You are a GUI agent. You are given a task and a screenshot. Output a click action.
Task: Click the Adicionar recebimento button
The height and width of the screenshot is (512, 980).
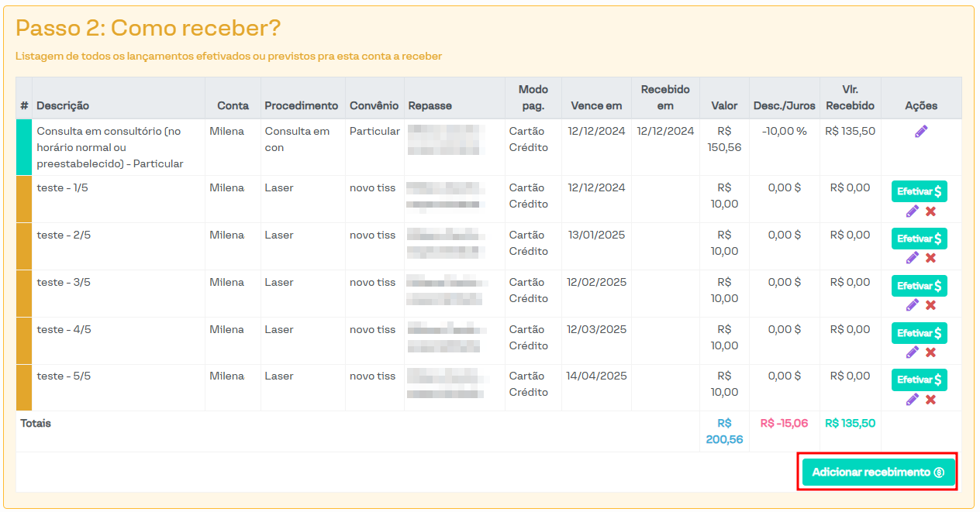click(878, 472)
